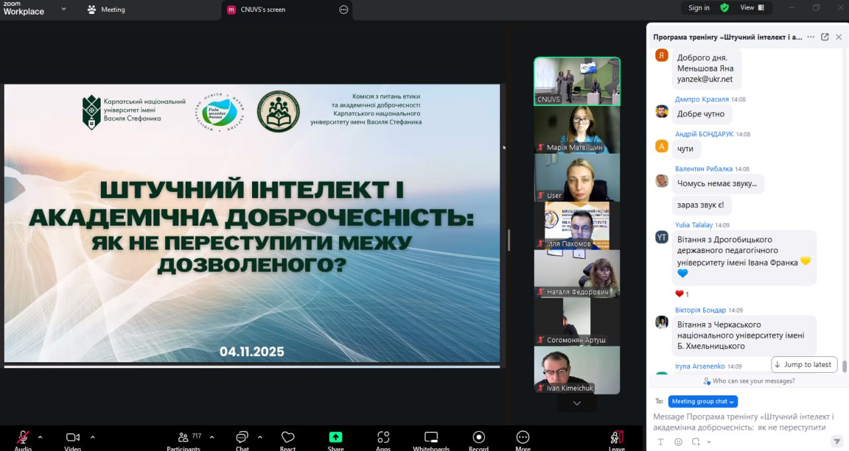Viewport: 849px width, 451px height.
Task: Expand audio options chevron next to Audio
Action: coord(40,437)
